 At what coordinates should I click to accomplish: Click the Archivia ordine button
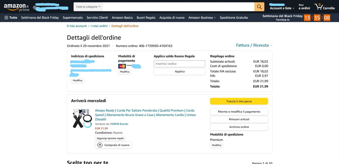click(x=239, y=127)
